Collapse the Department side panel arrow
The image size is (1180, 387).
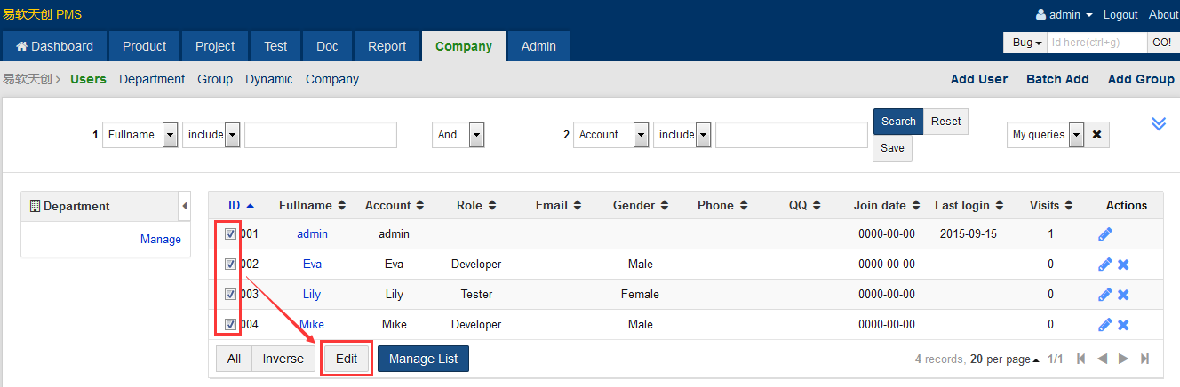[x=185, y=206]
